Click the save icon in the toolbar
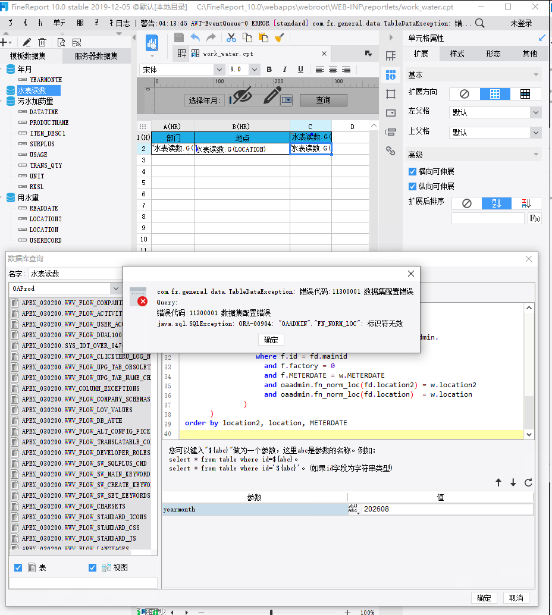 coord(179,37)
